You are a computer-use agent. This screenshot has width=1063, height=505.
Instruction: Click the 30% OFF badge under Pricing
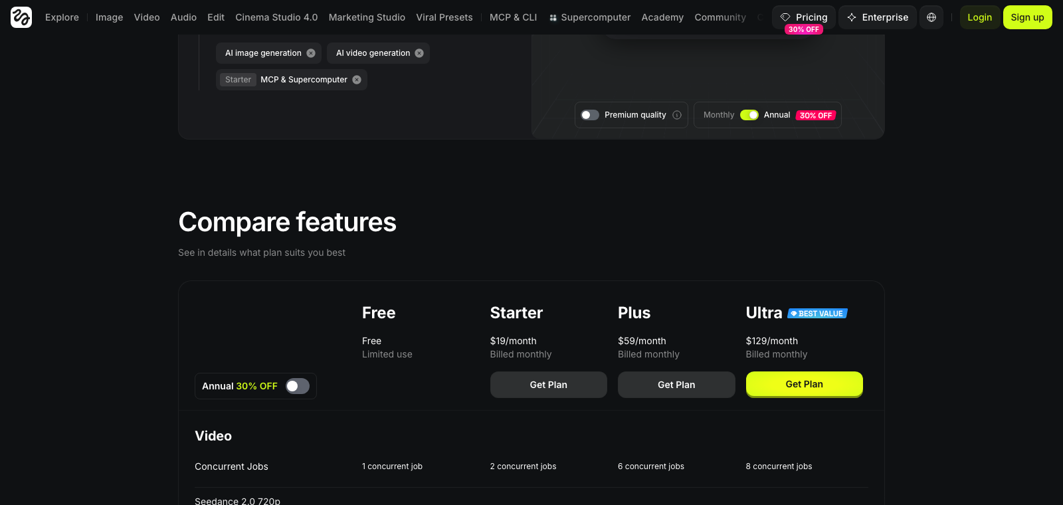pyautogui.click(x=804, y=29)
